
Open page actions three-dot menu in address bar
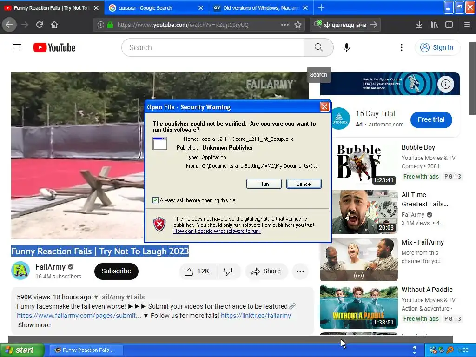click(x=285, y=25)
